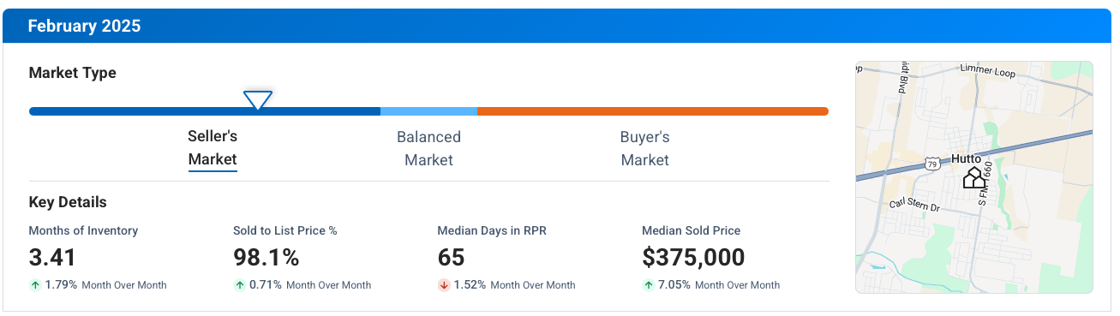Image resolution: width=1120 pixels, height=316 pixels.
Task: Click the $375,000 value
Action: point(693,257)
